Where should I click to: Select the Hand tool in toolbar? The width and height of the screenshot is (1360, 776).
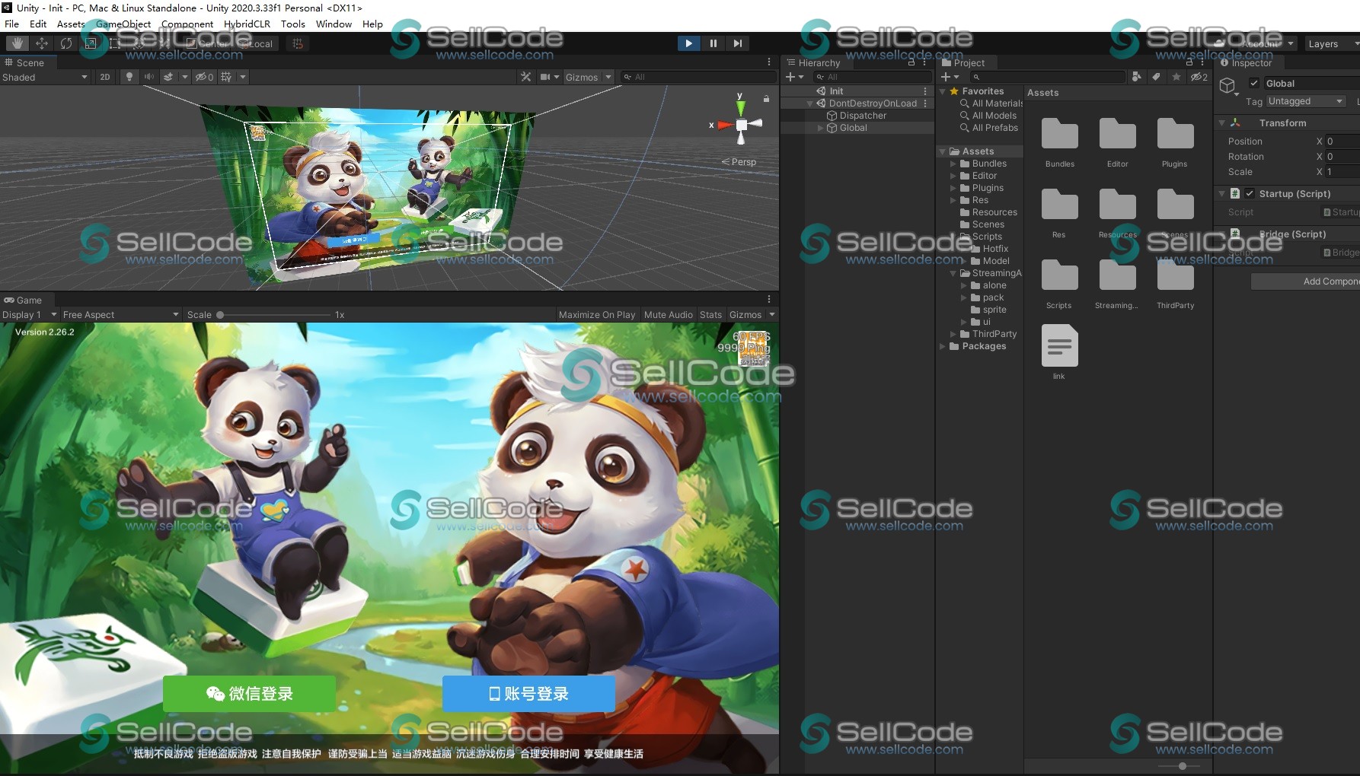pyautogui.click(x=17, y=43)
